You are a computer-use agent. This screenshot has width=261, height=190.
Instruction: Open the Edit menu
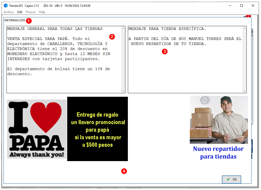click(x=20, y=12)
